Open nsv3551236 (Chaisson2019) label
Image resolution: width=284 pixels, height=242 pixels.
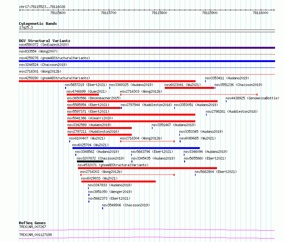238,85
